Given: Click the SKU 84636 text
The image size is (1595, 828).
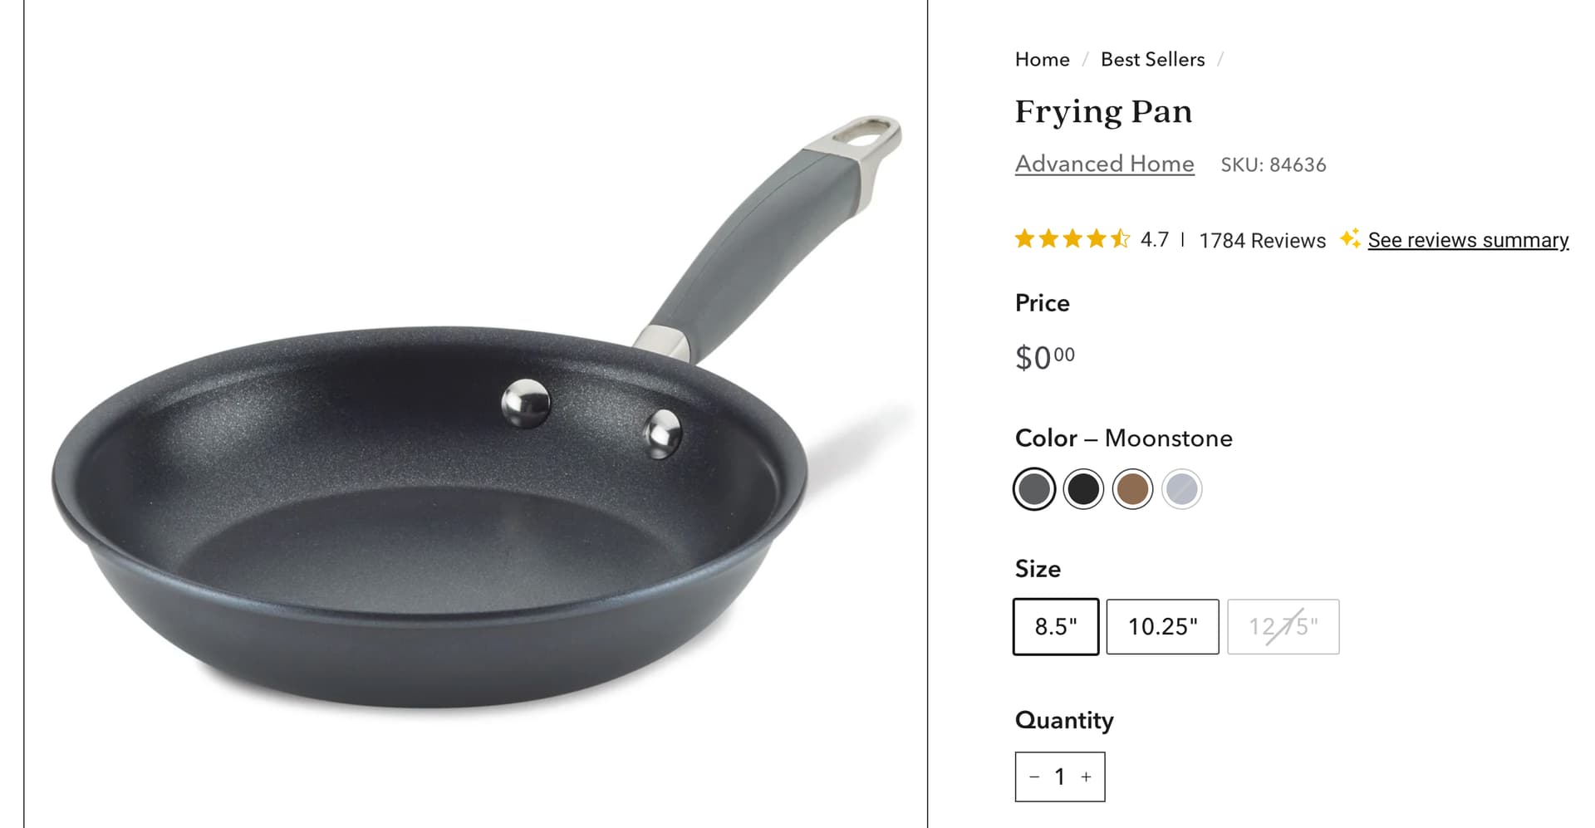Looking at the screenshot, I should (1274, 164).
